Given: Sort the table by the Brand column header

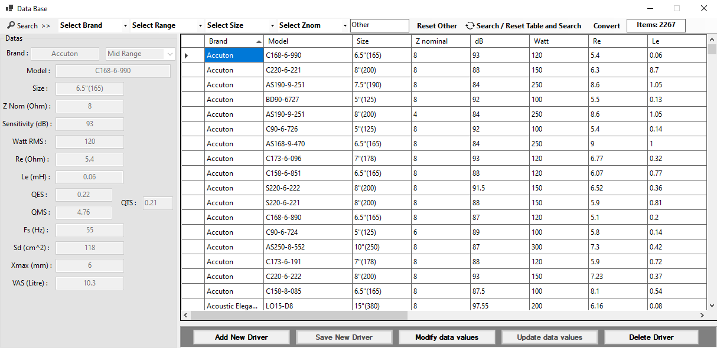Looking at the screenshot, I should coord(234,41).
